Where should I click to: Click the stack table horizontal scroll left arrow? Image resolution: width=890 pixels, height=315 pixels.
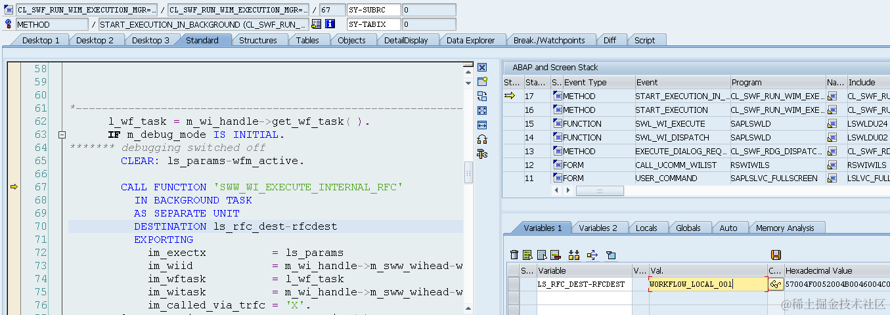click(x=558, y=190)
